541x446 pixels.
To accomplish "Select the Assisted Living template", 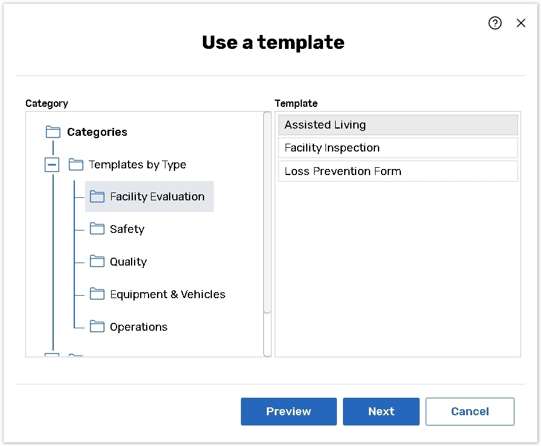I will [398, 125].
